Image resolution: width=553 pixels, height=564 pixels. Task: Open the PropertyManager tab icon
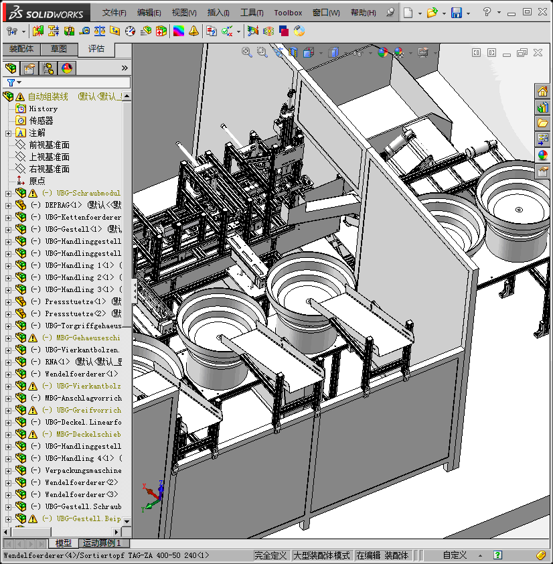pos(29,68)
